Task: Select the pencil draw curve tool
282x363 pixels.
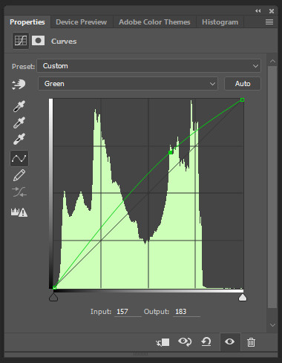Action: [19, 175]
